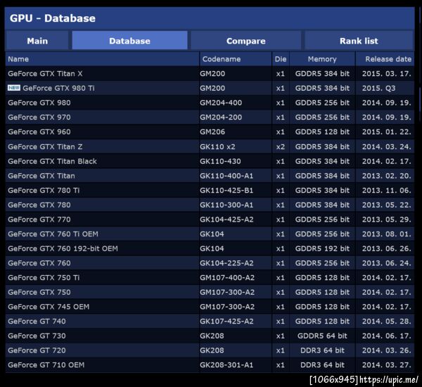The width and height of the screenshot is (422, 387).
Task: Sort by the Name column header
Action: coord(102,59)
